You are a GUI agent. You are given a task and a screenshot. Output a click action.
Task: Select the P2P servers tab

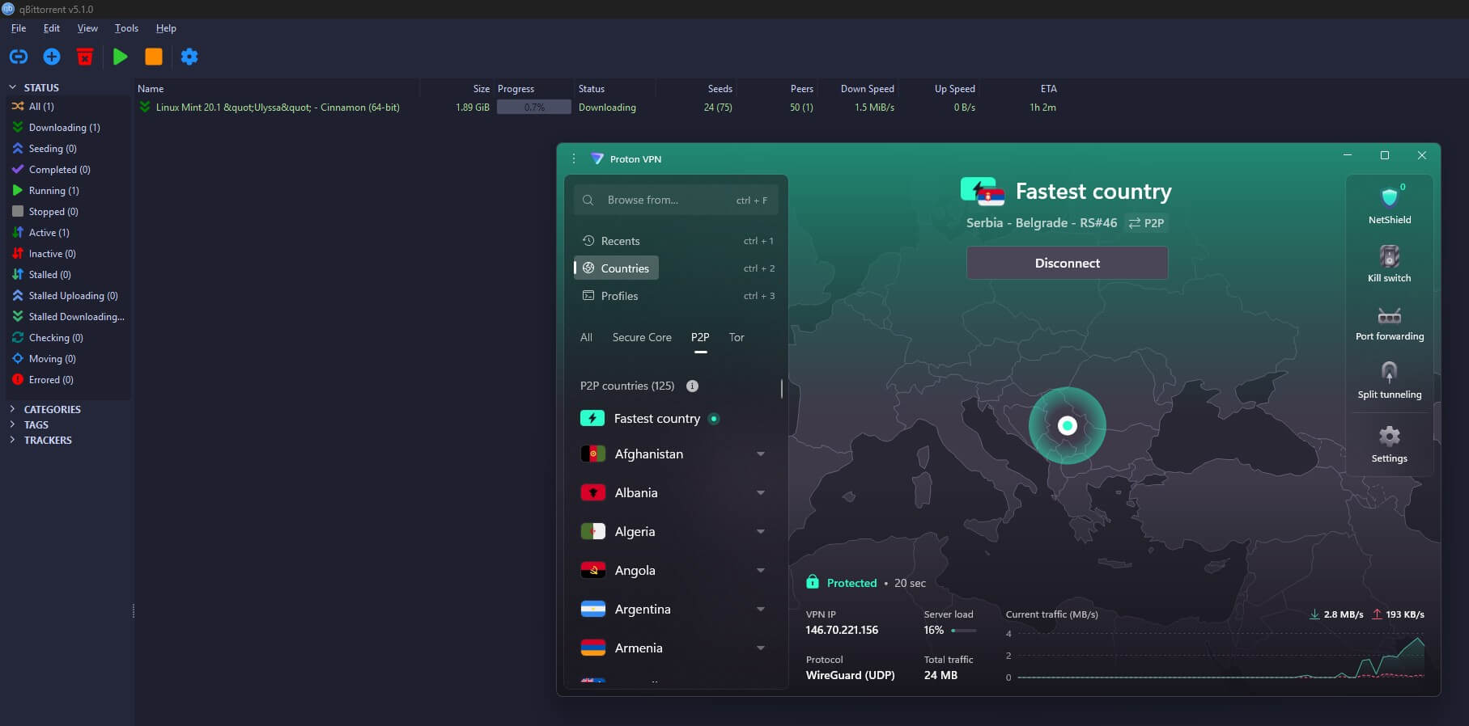pos(700,337)
